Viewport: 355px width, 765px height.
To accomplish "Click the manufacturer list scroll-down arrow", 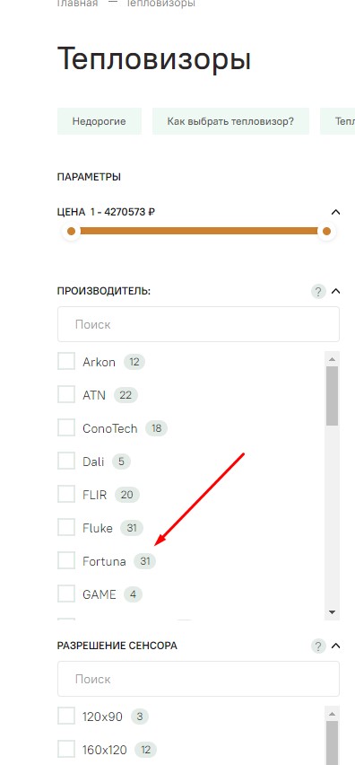I will (x=332, y=611).
